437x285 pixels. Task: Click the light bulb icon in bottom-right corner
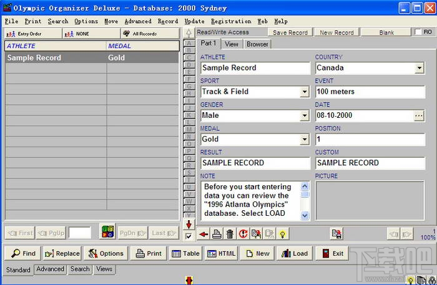tap(410, 280)
